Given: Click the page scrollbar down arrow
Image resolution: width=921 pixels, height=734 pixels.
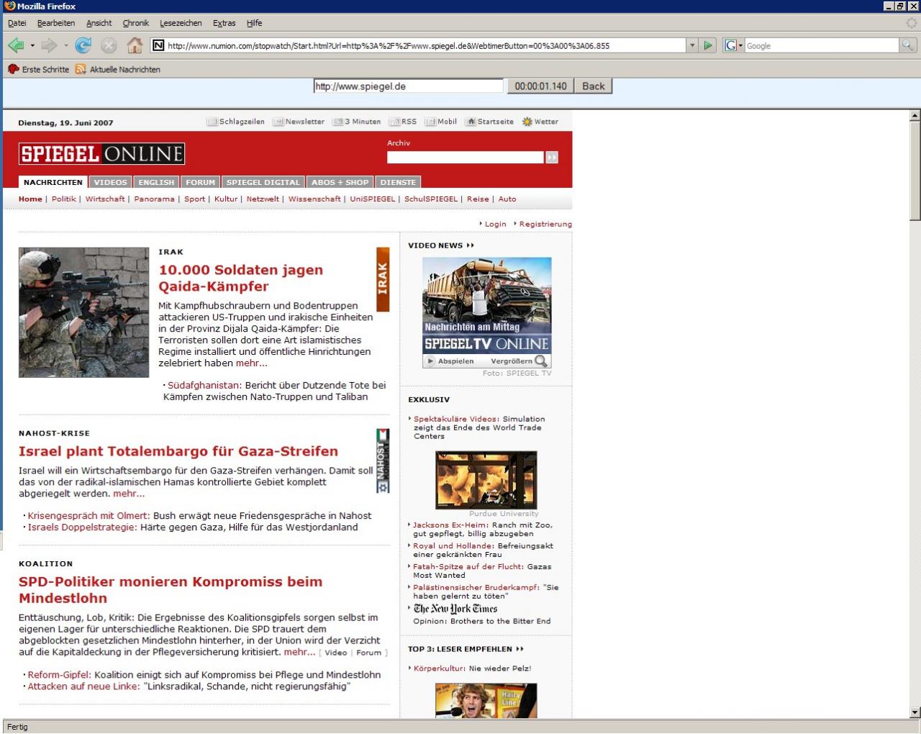Looking at the screenshot, I should point(915,712).
